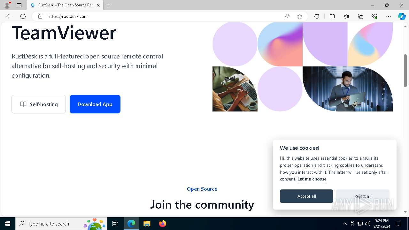
Task: Add page to favorites star
Action: (300, 16)
